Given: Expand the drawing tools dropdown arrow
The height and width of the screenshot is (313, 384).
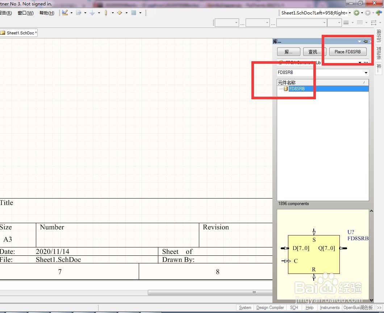Looking at the screenshot, I should 71,13.
